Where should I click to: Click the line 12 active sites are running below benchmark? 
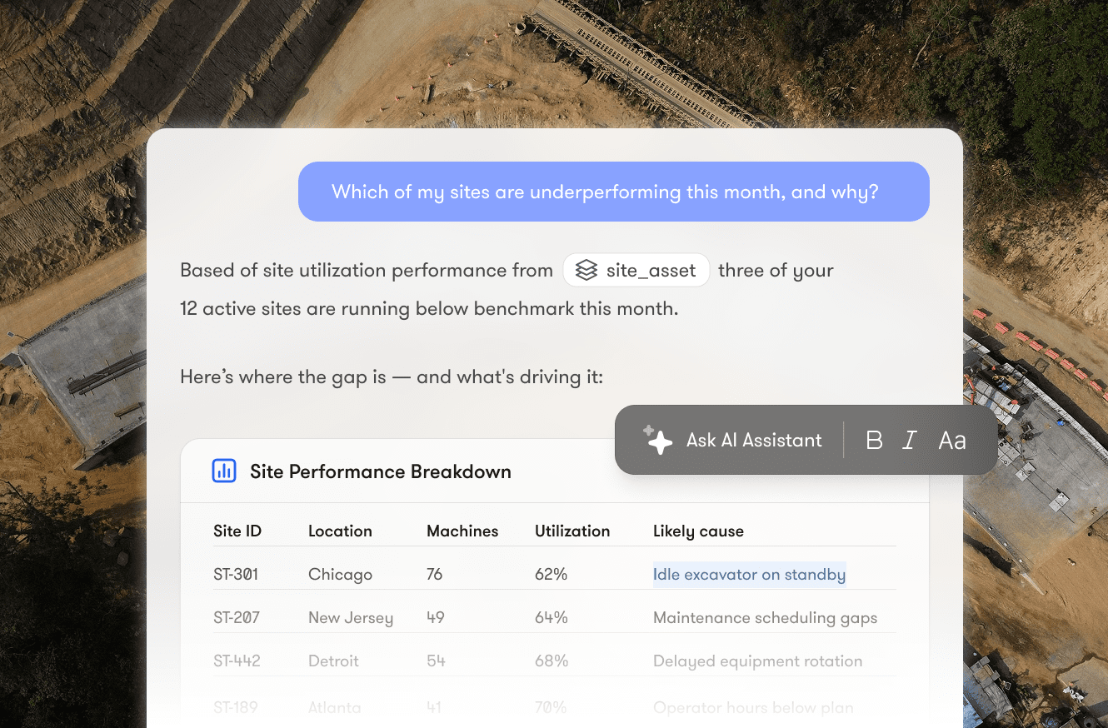point(429,309)
